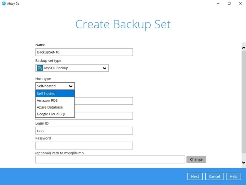Image resolution: width=246 pixels, height=185 pixels.
Task: Click the Change button
Action: point(196,159)
